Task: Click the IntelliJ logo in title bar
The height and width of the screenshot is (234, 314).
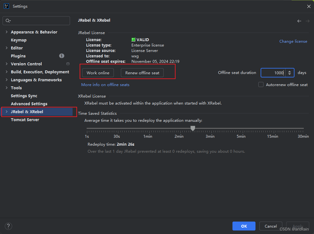Action: coord(6,6)
